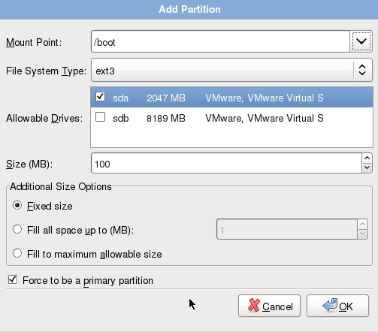Screen dimensions: 378x332
Task: Click the 'sda' drive name
Action: 120,98
